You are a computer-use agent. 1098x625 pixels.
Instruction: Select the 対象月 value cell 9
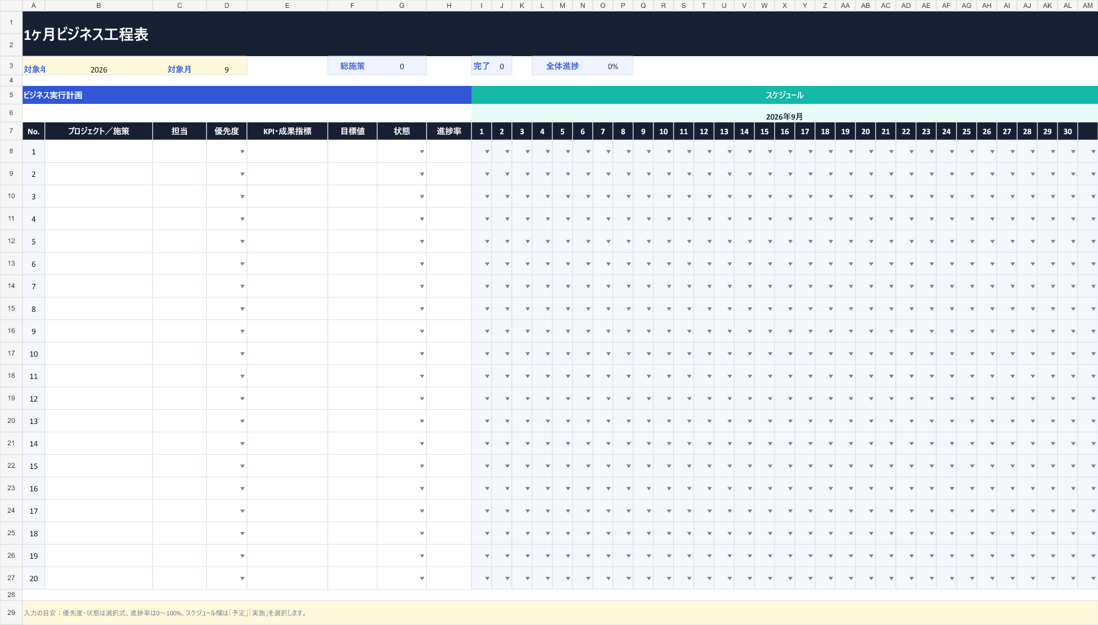pyautogui.click(x=227, y=66)
